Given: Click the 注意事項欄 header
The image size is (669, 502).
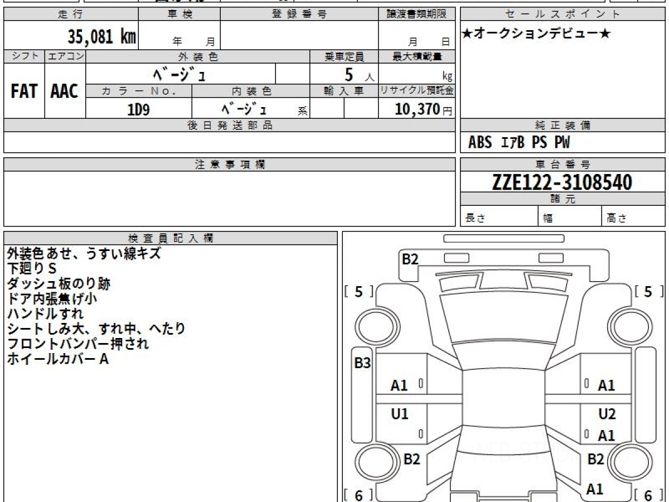Looking at the screenshot, I should click(230, 165).
